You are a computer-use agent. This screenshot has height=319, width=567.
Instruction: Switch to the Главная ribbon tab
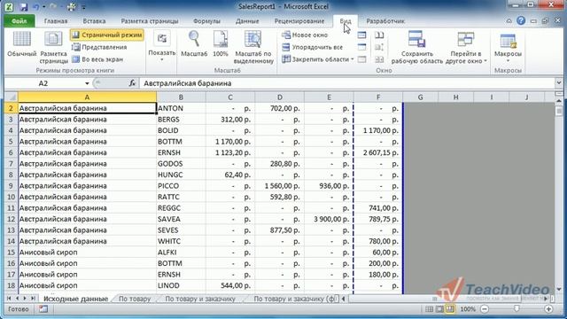click(x=56, y=21)
